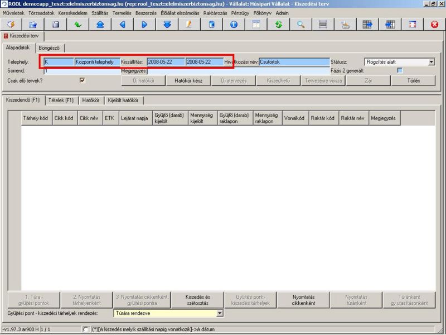This screenshot has height=335, width=446.
Task: Toggle the 'Csak élő tervek?' checkbox
Action: (x=83, y=80)
